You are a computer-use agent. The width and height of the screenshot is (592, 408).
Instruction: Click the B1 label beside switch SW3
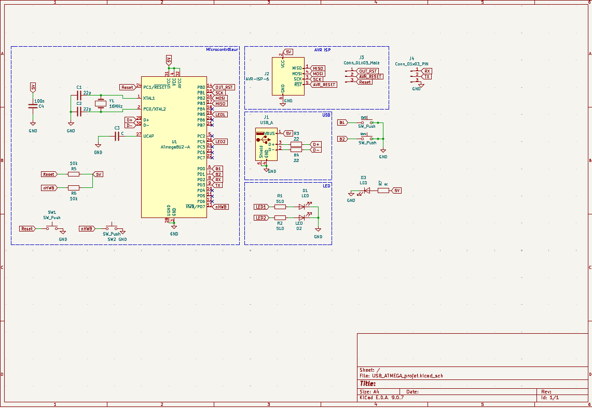click(342, 123)
